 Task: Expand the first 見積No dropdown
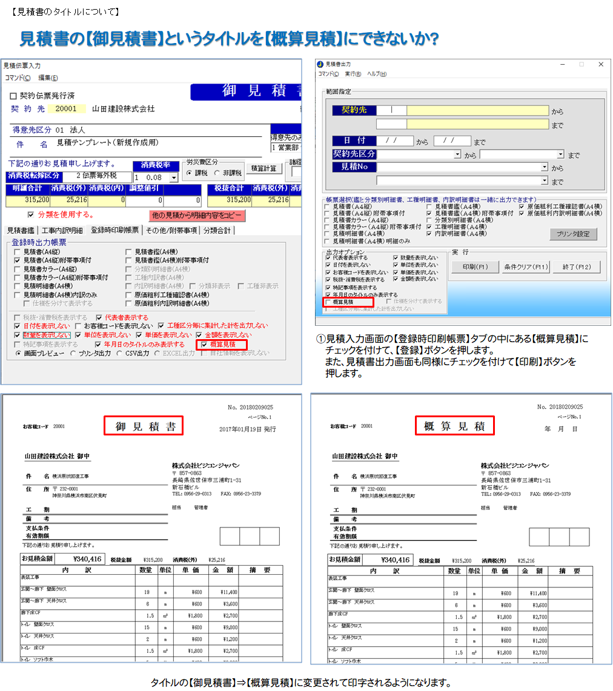[x=545, y=167]
